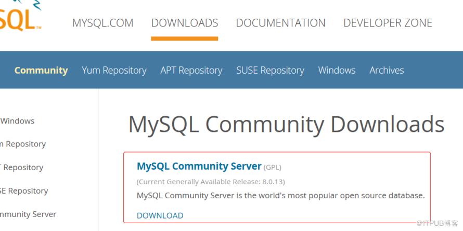This screenshot has height=231, width=463.
Task: Click the (GPL) label beside Community Server
Action: (272, 167)
